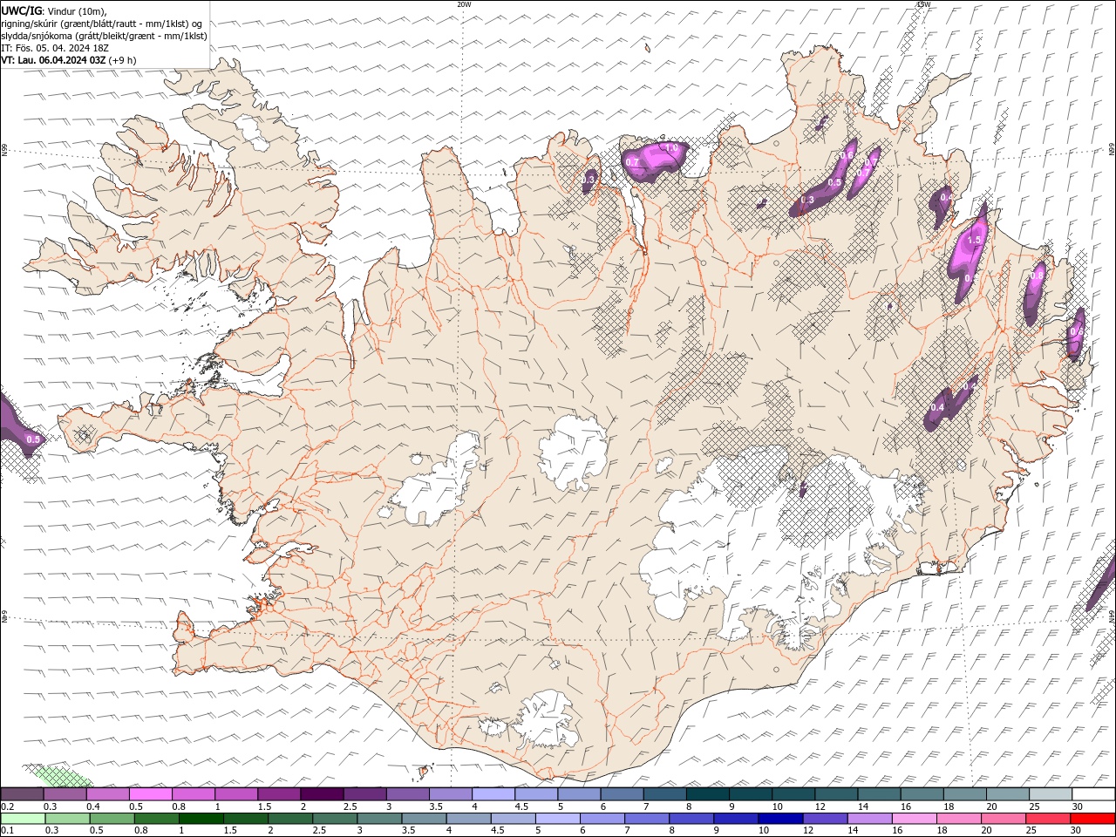This screenshot has width=1116, height=837.
Task: Click the 'UWC/IG: Vindur (10m)' title line
Action: point(54,10)
